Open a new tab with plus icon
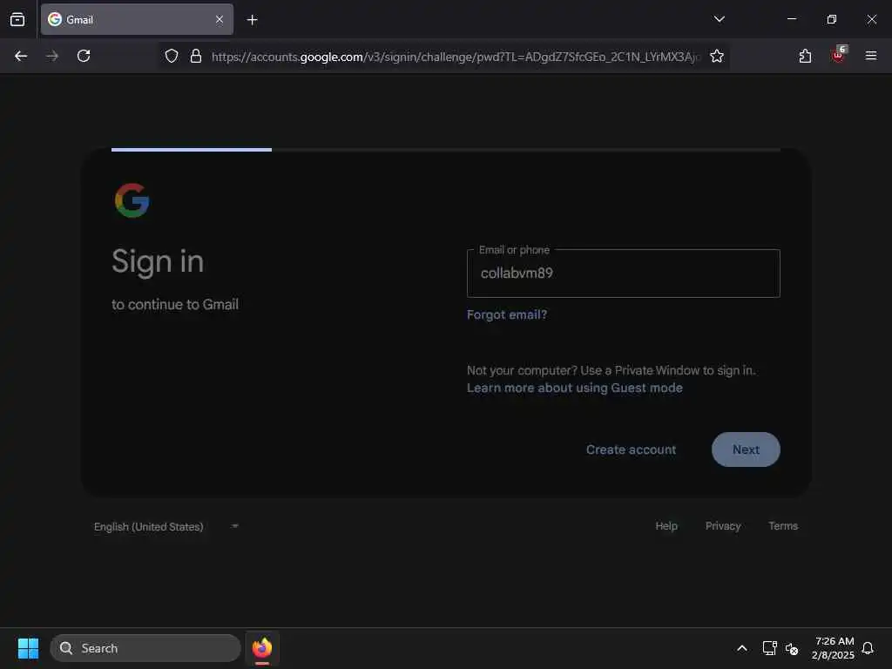This screenshot has width=892, height=669. pos(252,20)
